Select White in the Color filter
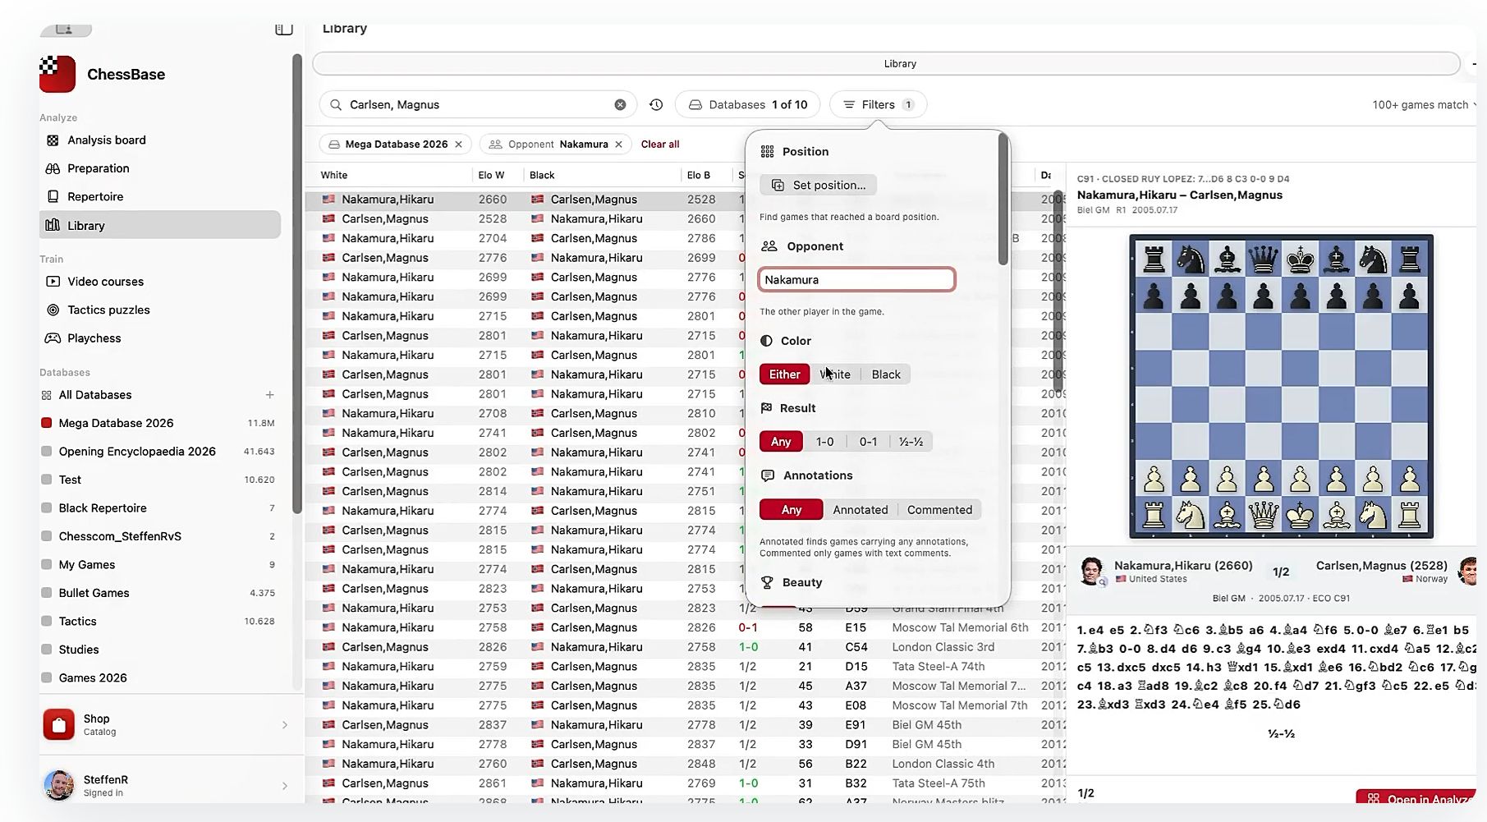The height and width of the screenshot is (822, 1487). tap(835, 374)
